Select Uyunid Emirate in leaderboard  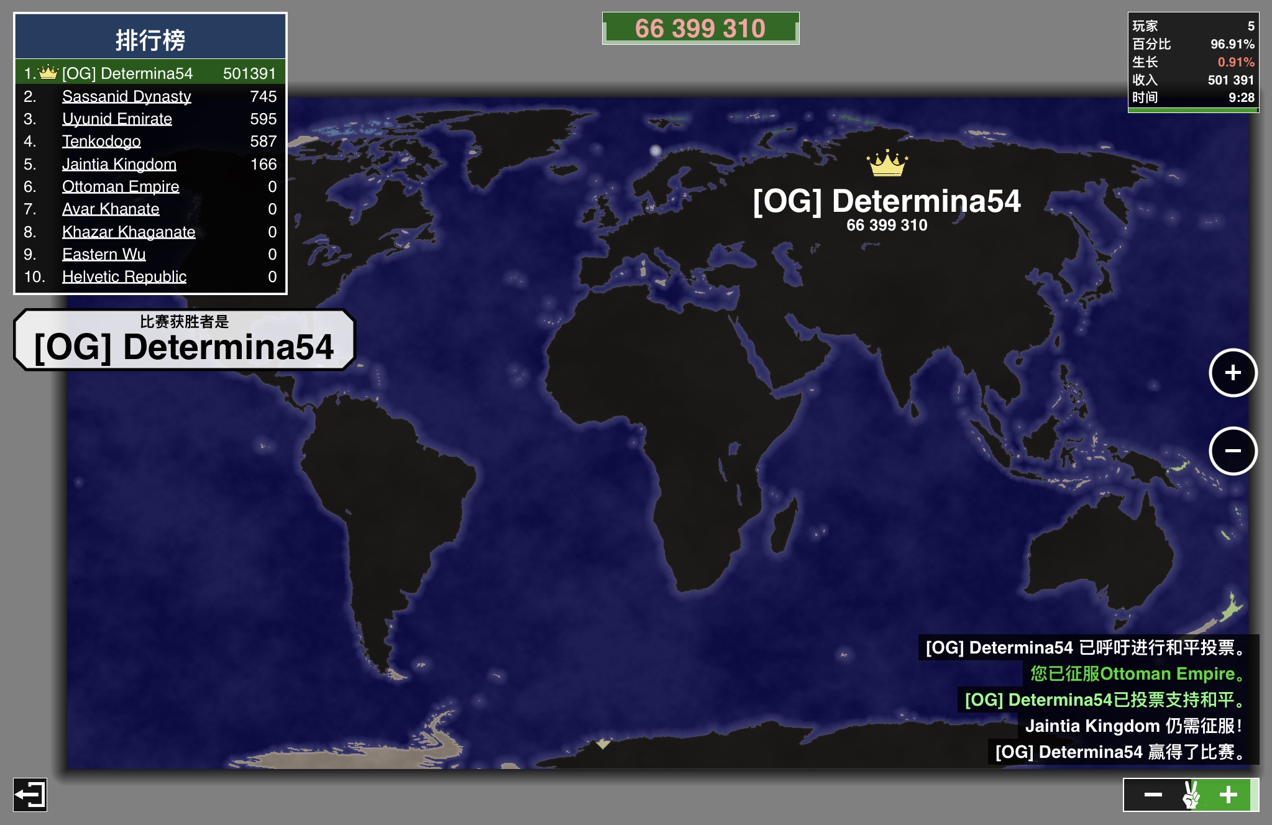[x=117, y=119]
